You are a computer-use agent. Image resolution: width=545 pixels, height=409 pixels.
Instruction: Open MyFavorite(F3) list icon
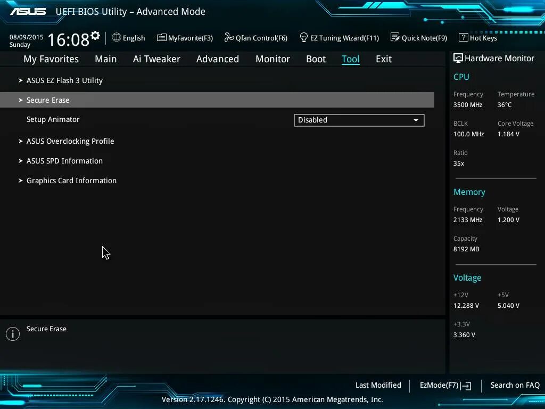162,37
